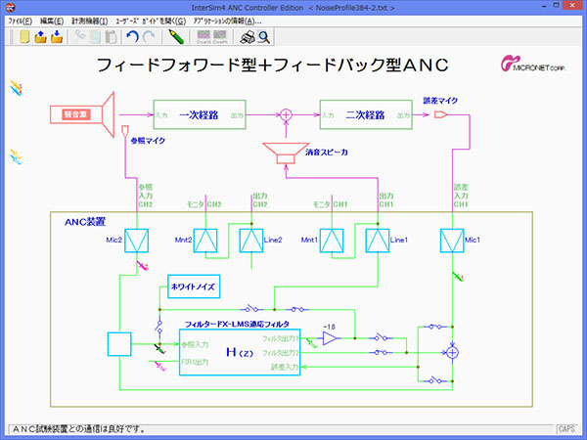The height and width of the screenshot is (440, 587).
Task: Click the summing junction right of フィルタ出力2
Action: 453,352
